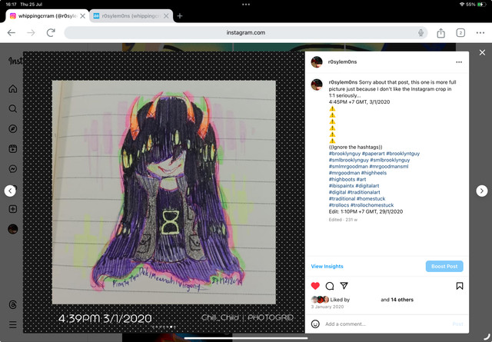Click the r0sylem0ns avatar beside the caption
492x342 pixels.
317,85
